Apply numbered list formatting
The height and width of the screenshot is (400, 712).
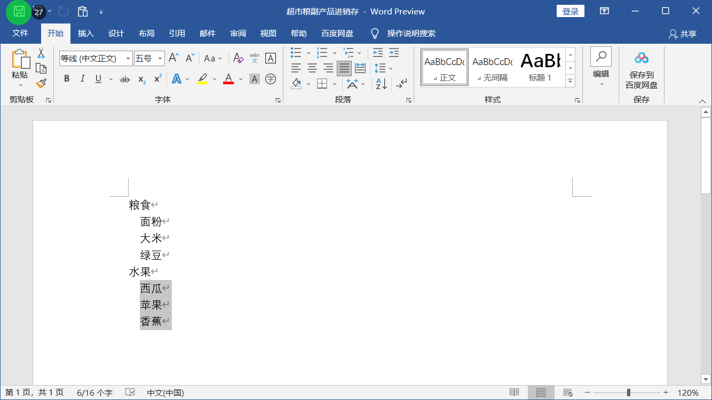pyautogui.click(x=322, y=52)
